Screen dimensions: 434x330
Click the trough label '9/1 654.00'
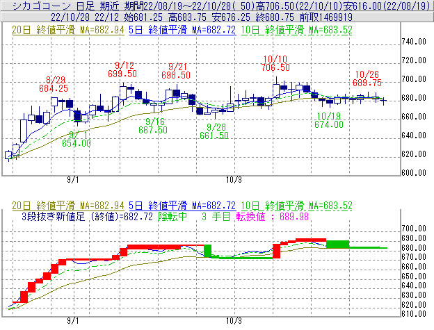(x=77, y=140)
